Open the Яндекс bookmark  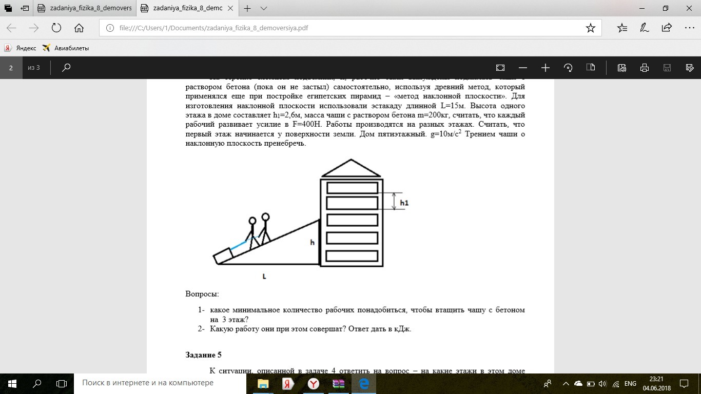[x=21, y=48]
